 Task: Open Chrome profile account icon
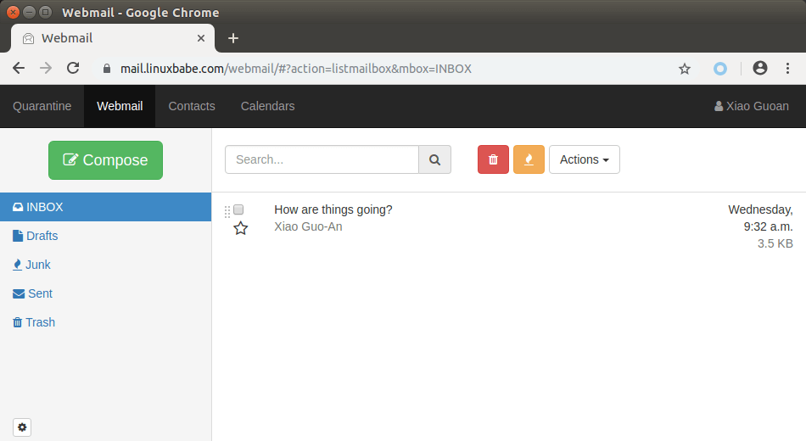pos(760,69)
